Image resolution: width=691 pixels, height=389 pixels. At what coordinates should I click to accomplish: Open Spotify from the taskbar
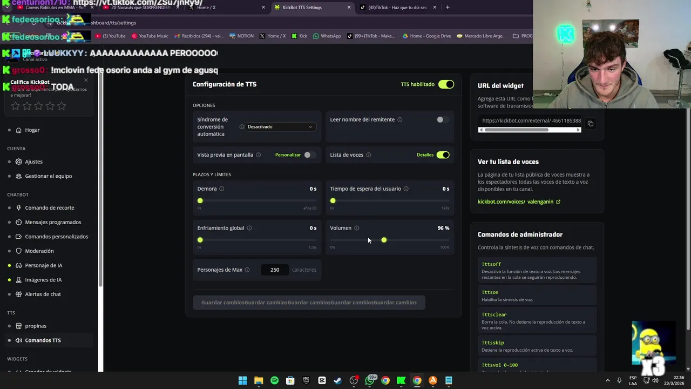(274, 380)
